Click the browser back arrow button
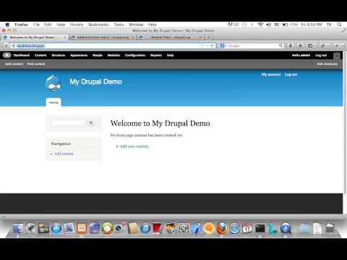Image resolution: width=347 pixels, height=260 pixels. 6,45
